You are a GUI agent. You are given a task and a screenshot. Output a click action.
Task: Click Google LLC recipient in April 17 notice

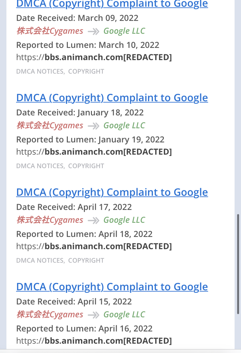pos(124,220)
